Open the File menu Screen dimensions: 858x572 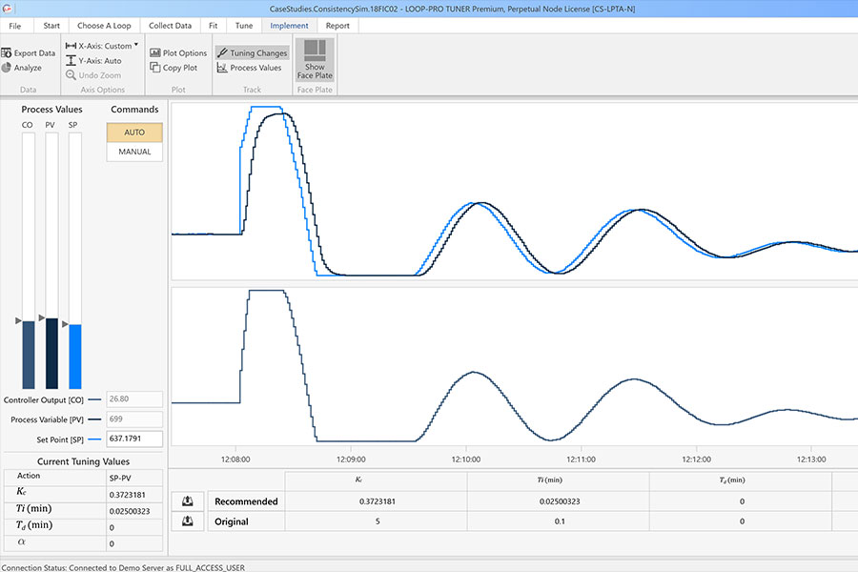tap(15, 26)
